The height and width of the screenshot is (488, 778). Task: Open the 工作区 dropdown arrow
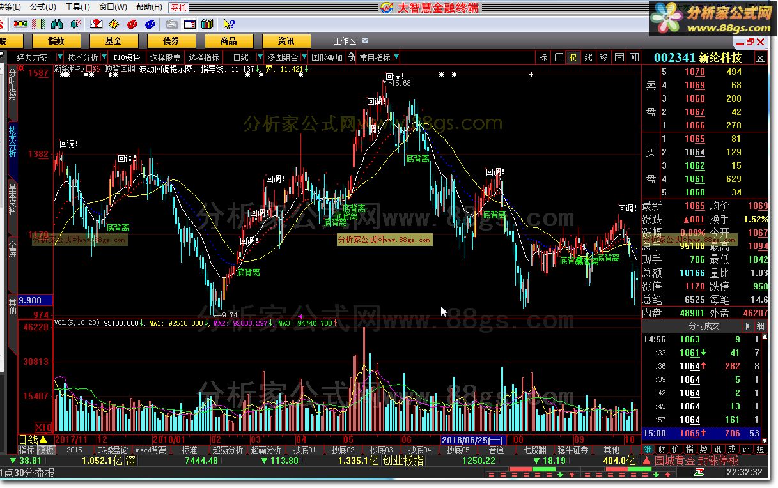364,41
